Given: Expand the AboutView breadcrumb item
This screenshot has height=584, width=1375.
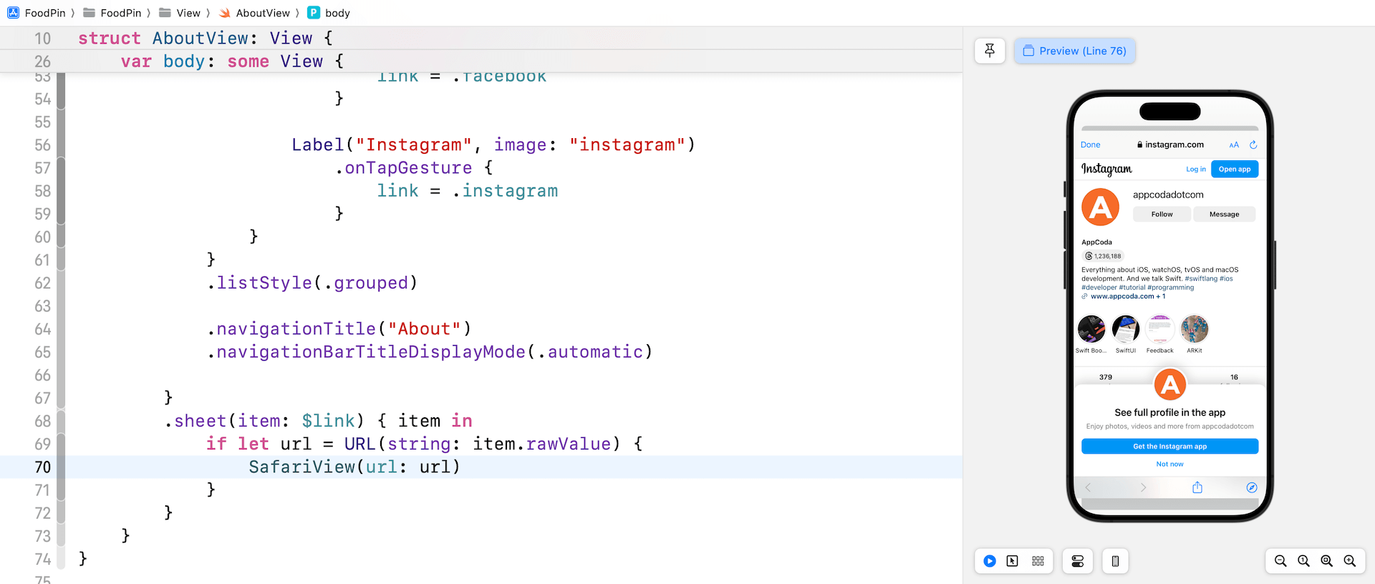Looking at the screenshot, I should pyautogui.click(x=262, y=13).
